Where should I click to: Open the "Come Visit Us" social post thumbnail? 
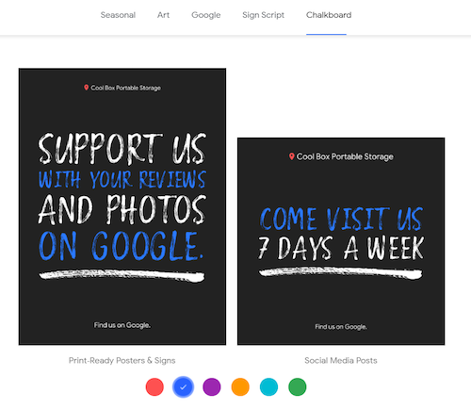point(341,241)
